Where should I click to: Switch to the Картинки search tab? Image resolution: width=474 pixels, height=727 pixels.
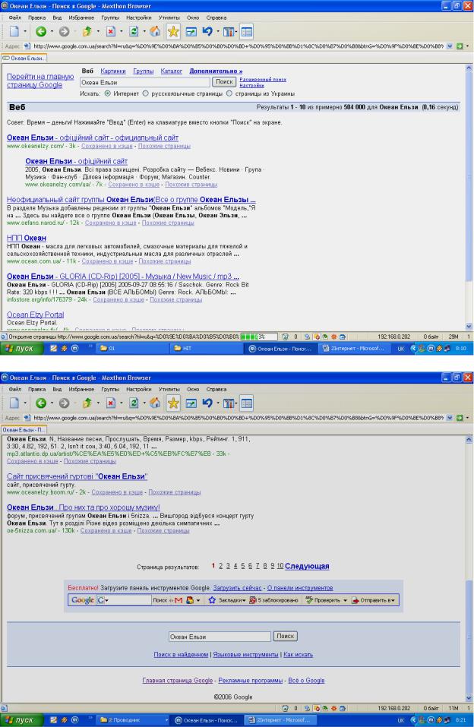113,71
